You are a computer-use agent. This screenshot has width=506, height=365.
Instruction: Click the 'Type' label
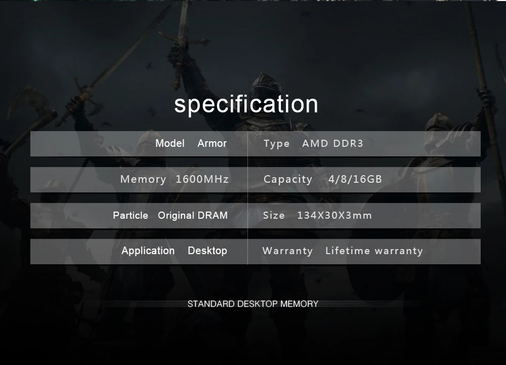click(x=277, y=144)
